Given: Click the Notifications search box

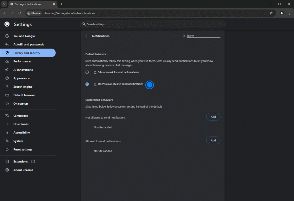Looking at the screenshot, I should 203,36.
